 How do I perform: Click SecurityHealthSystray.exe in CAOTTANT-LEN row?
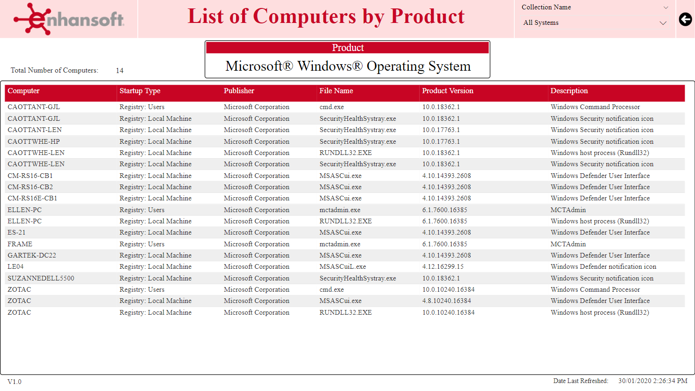(x=358, y=130)
